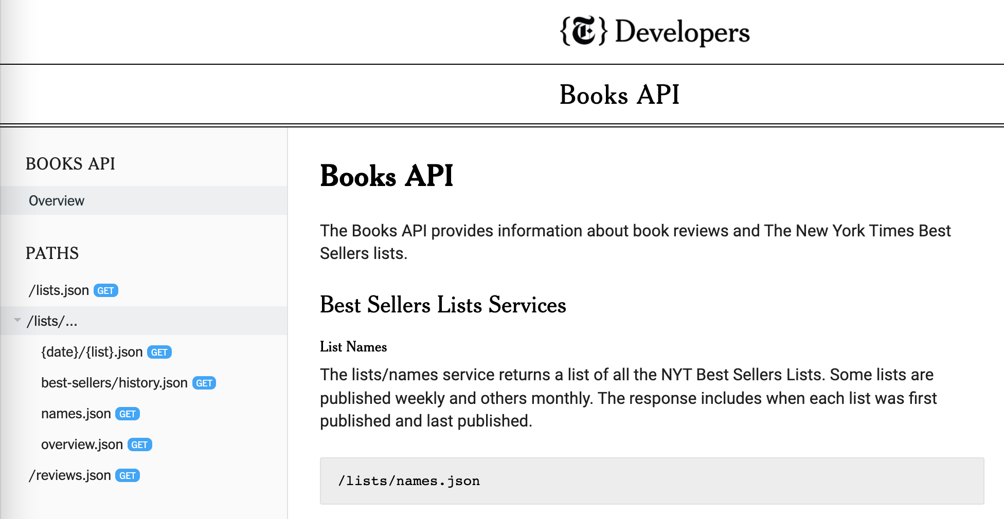Click GET badge beside overview.json
1004x519 pixels.
[139, 445]
